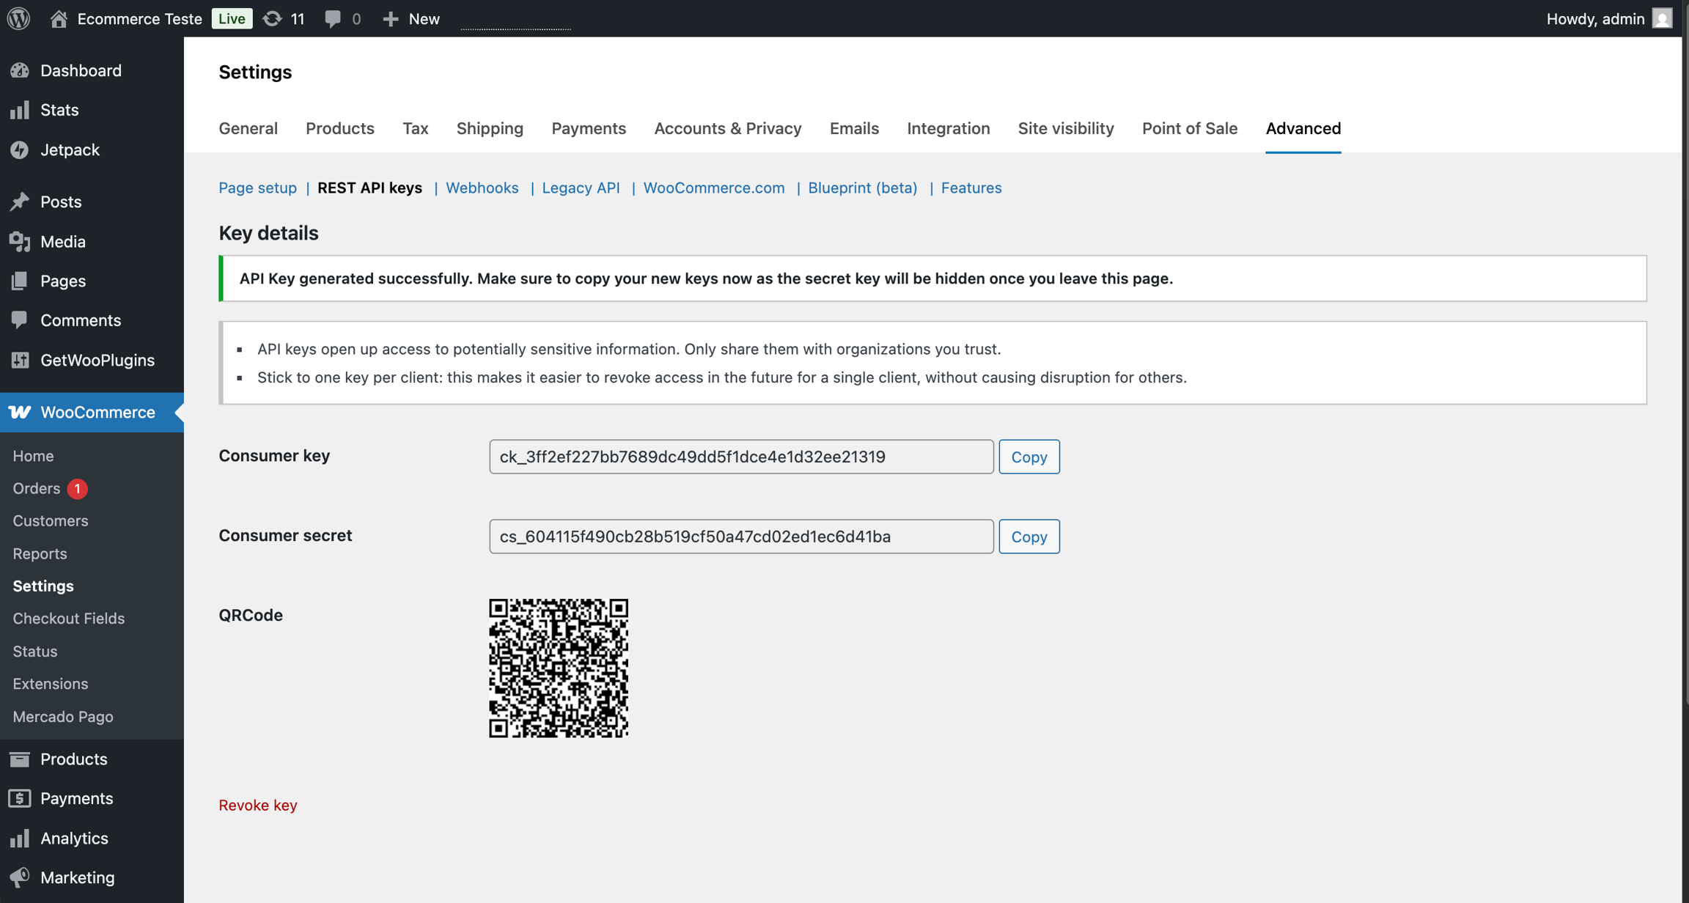Click the WooCommerce logo icon in the sidebar
Image resolution: width=1689 pixels, height=903 pixels.
click(20, 412)
